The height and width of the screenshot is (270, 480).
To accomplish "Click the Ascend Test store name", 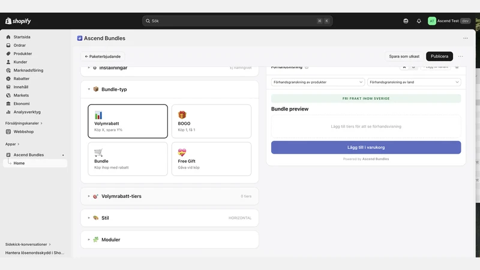I will (448, 21).
